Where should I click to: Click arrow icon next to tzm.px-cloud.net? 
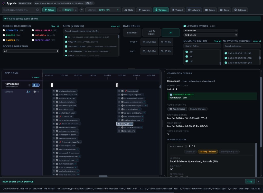pos(139,109)
